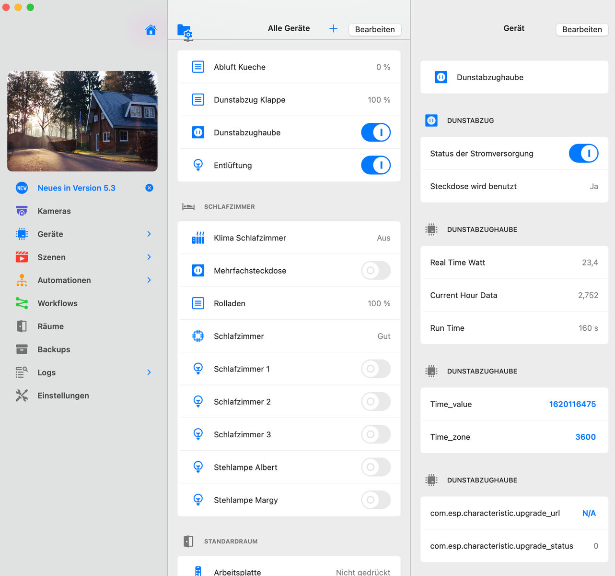Screen dimensions: 615x576
Task: Click the Backups archive icon
Action: click(x=22, y=349)
